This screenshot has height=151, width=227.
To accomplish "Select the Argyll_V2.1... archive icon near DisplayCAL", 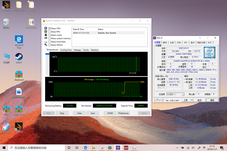I will 19,110.
